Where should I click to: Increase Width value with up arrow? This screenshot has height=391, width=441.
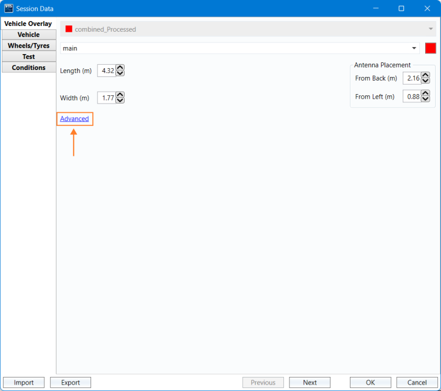pyautogui.click(x=120, y=95)
